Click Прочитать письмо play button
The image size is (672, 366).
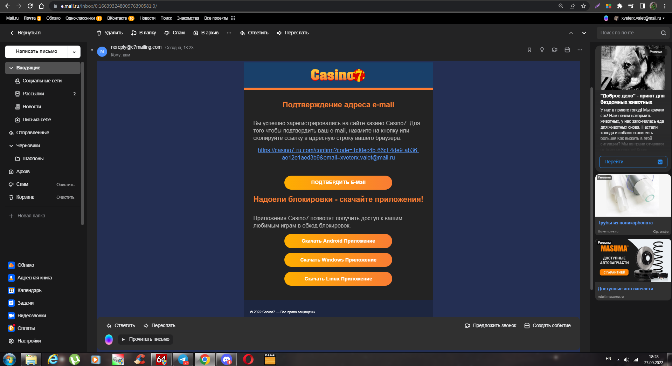point(146,339)
